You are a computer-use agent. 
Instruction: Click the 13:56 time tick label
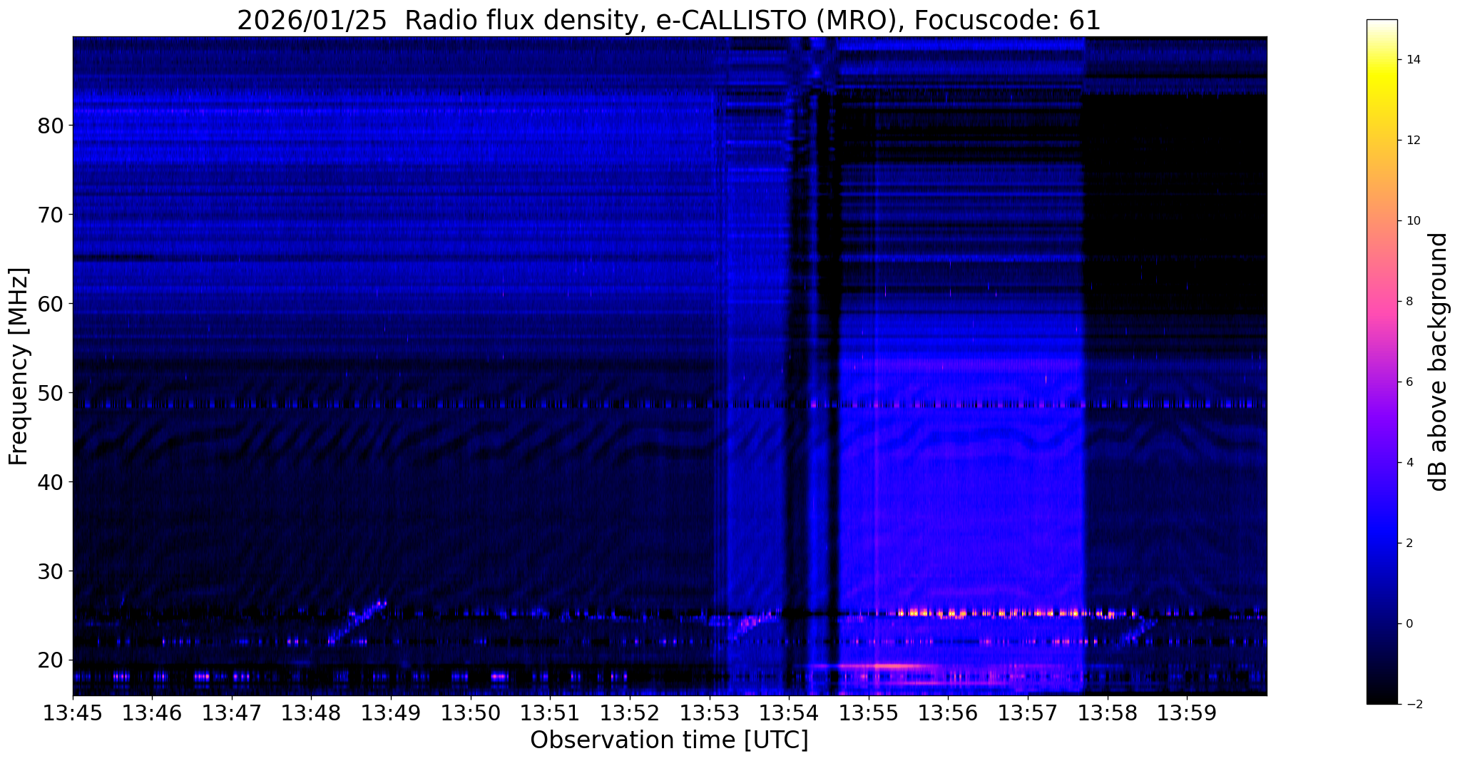948,713
